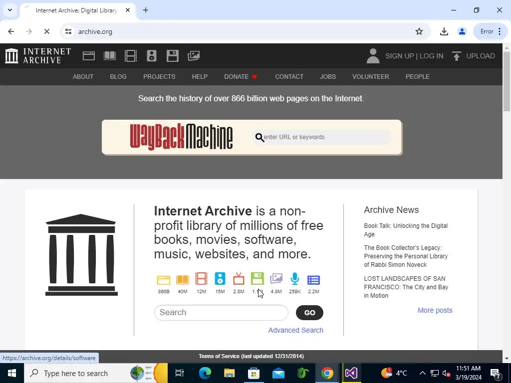Open the Advanced Search link
511x383 pixels.
(295, 330)
